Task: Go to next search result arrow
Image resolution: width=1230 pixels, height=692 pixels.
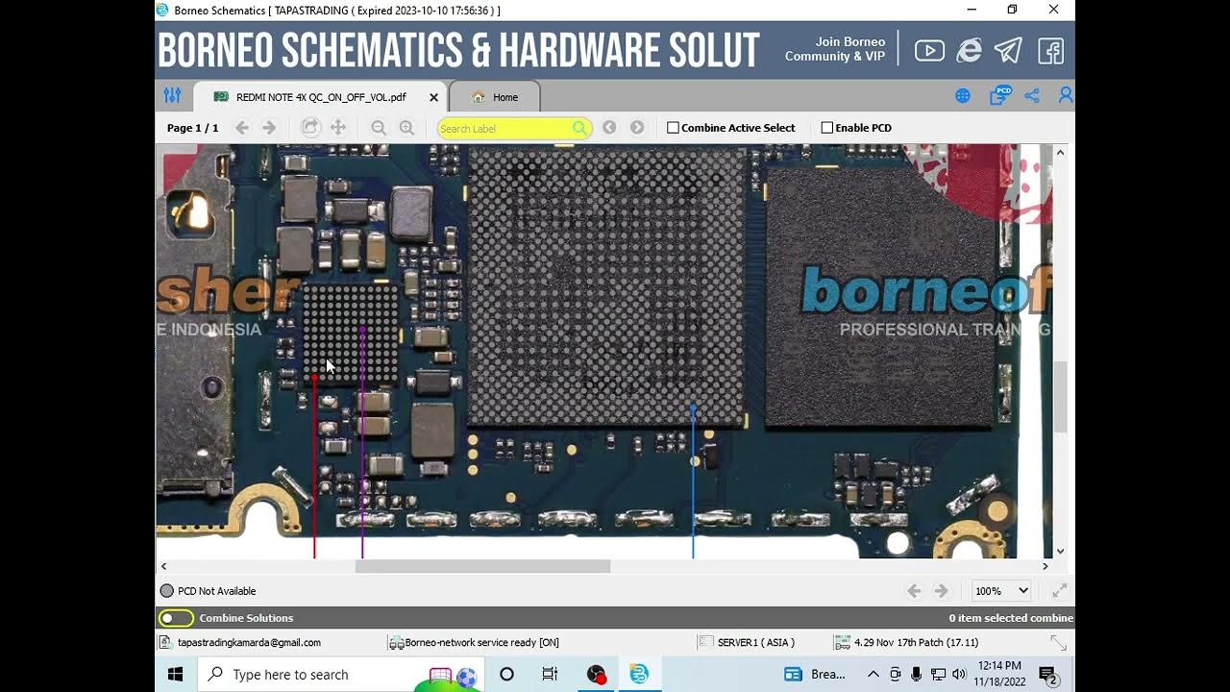Action: tap(637, 128)
